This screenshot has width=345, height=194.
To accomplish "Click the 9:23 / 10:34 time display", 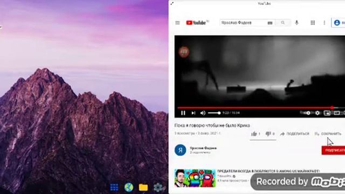I will coord(231,113).
